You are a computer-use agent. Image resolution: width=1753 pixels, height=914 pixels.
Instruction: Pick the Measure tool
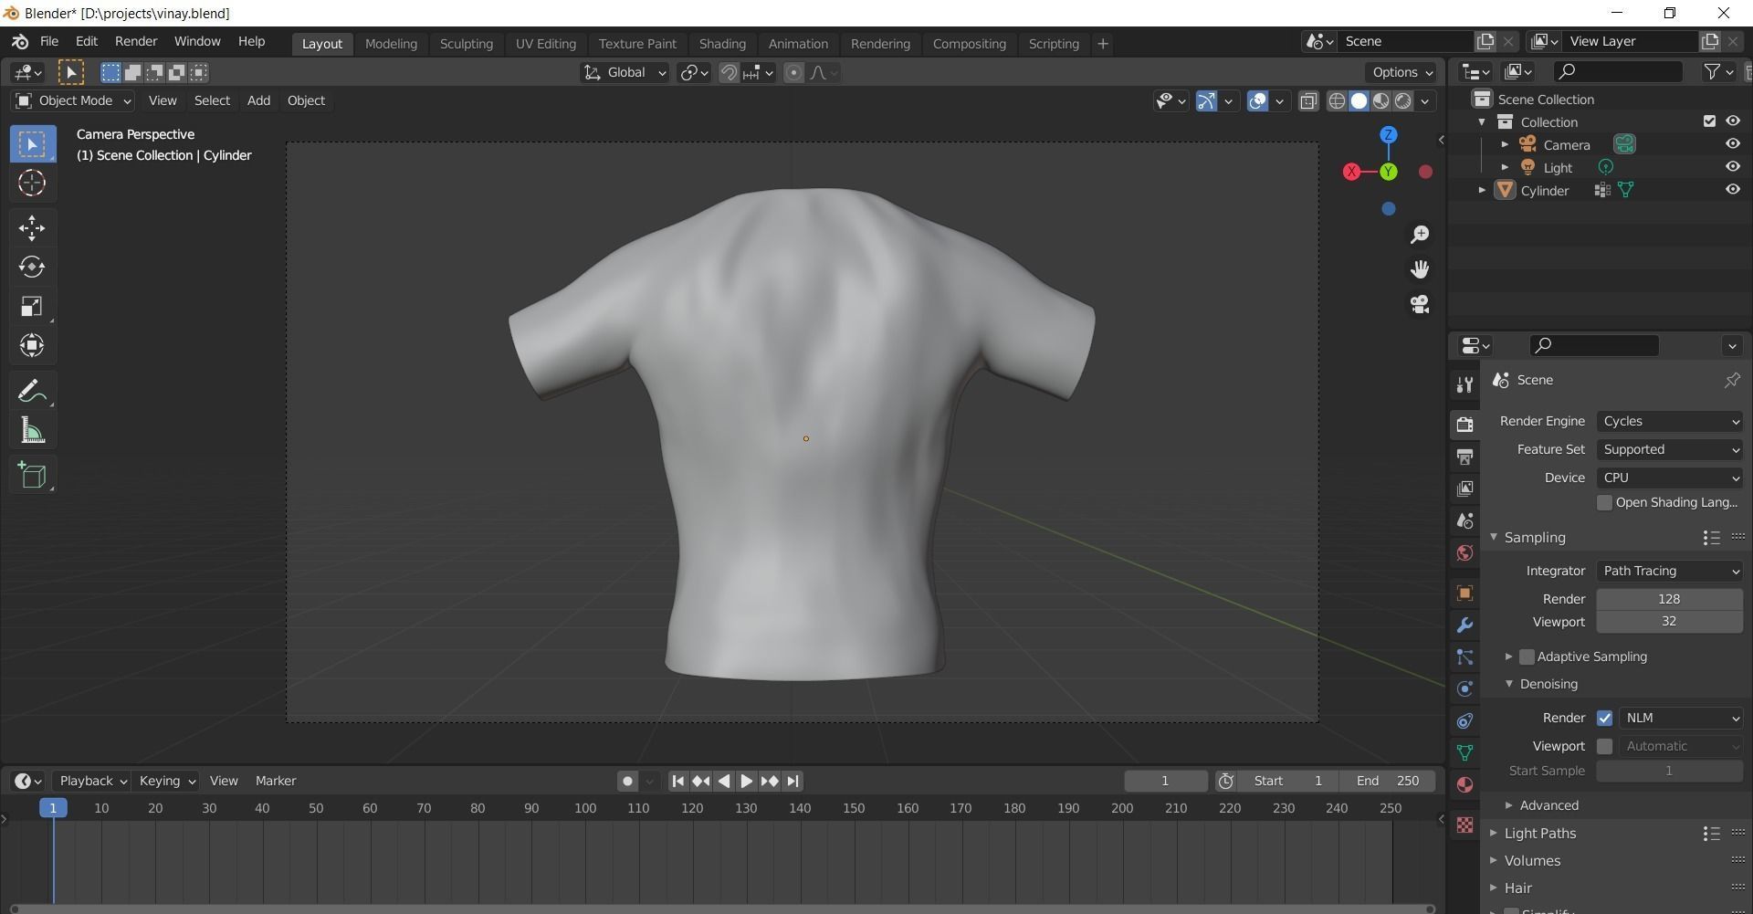33,431
